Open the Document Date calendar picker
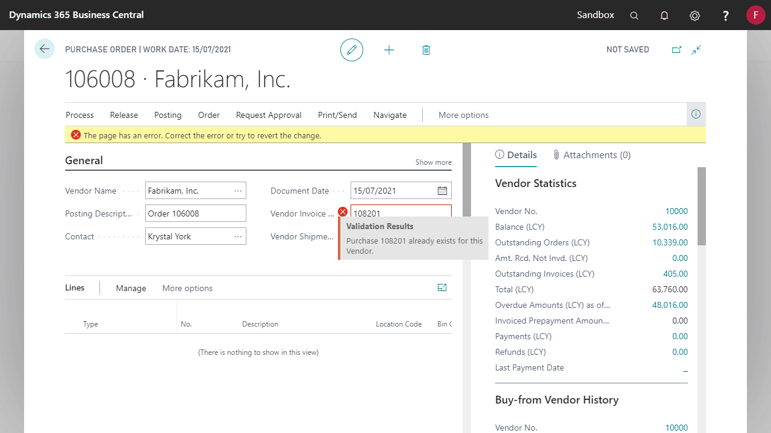This screenshot has height=433, width=771. pos(442,191)
